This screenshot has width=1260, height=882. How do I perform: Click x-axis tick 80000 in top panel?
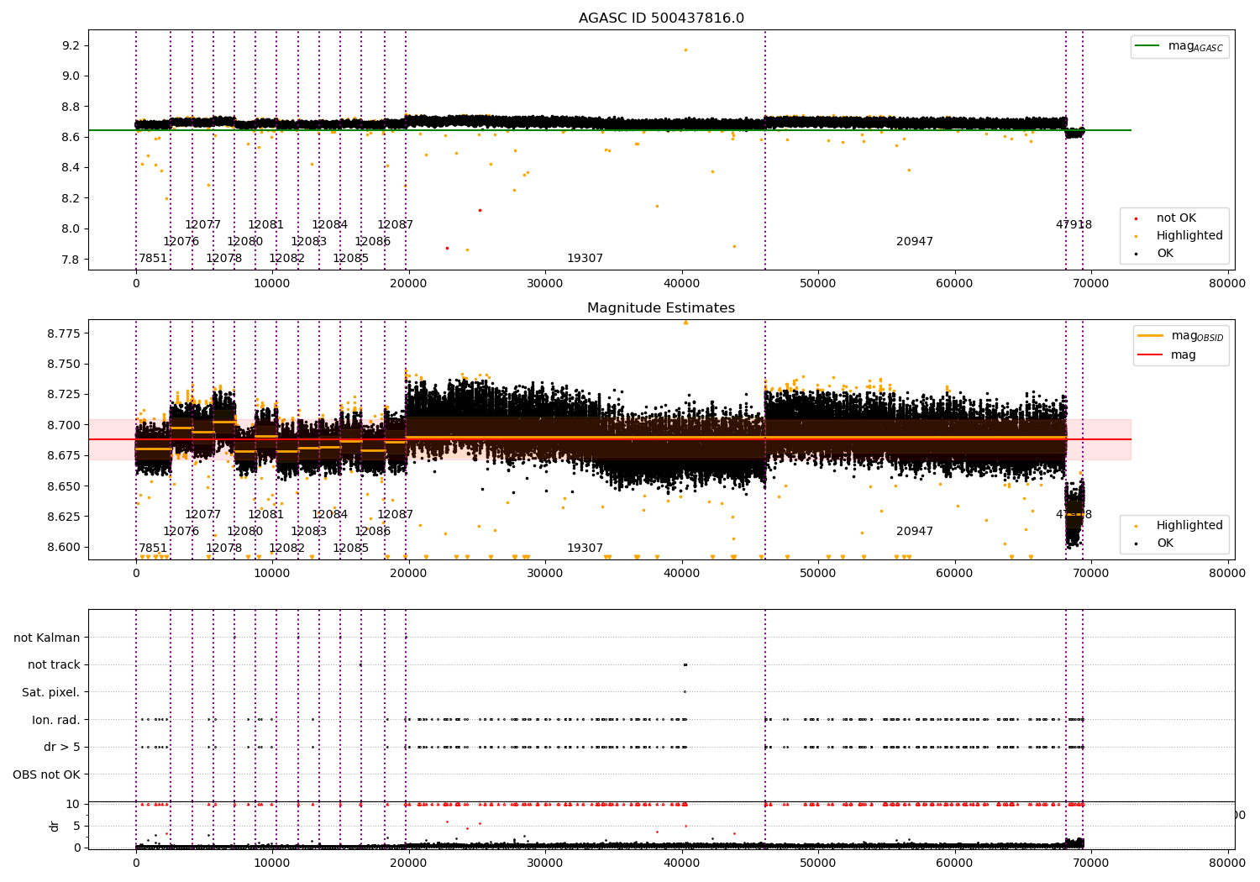(1227, 284)
